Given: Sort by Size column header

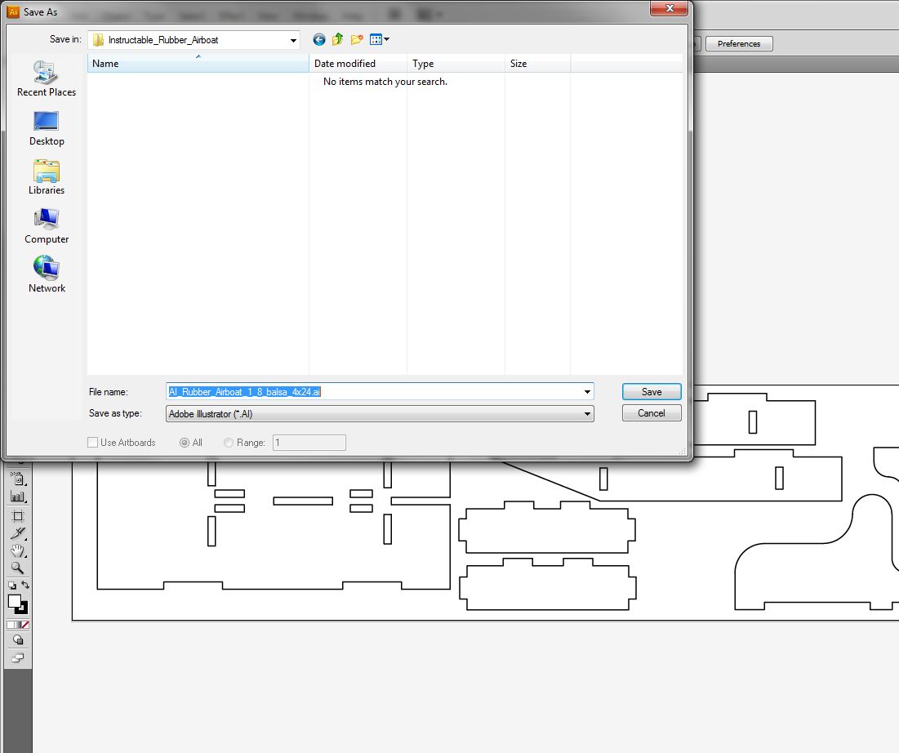Looking at the screenshot, I should (x=537, y=63).
